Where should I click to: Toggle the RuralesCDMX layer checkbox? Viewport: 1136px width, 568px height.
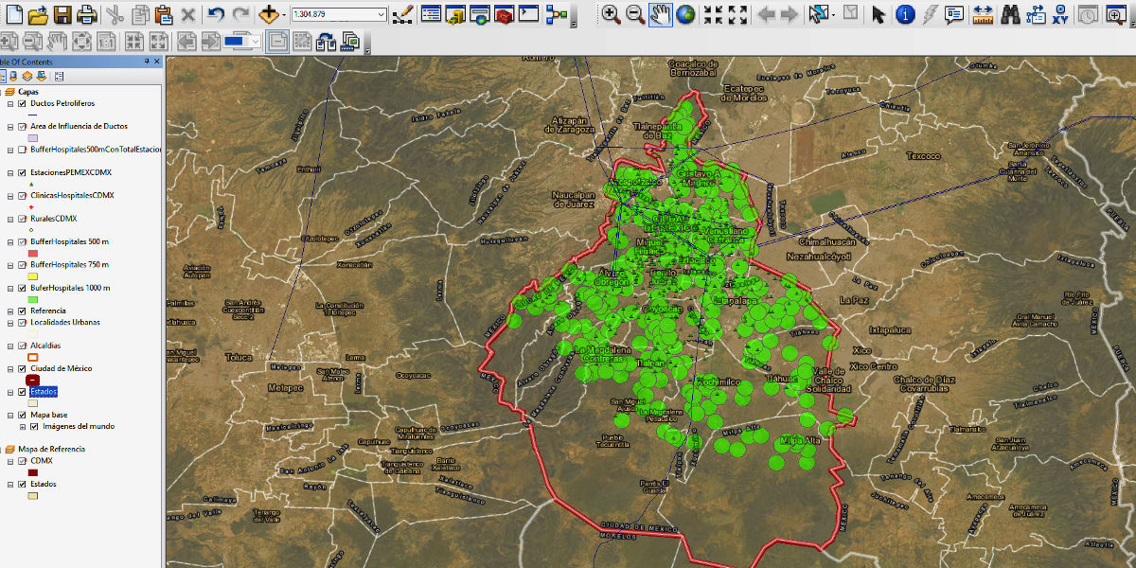pos(22,219)
